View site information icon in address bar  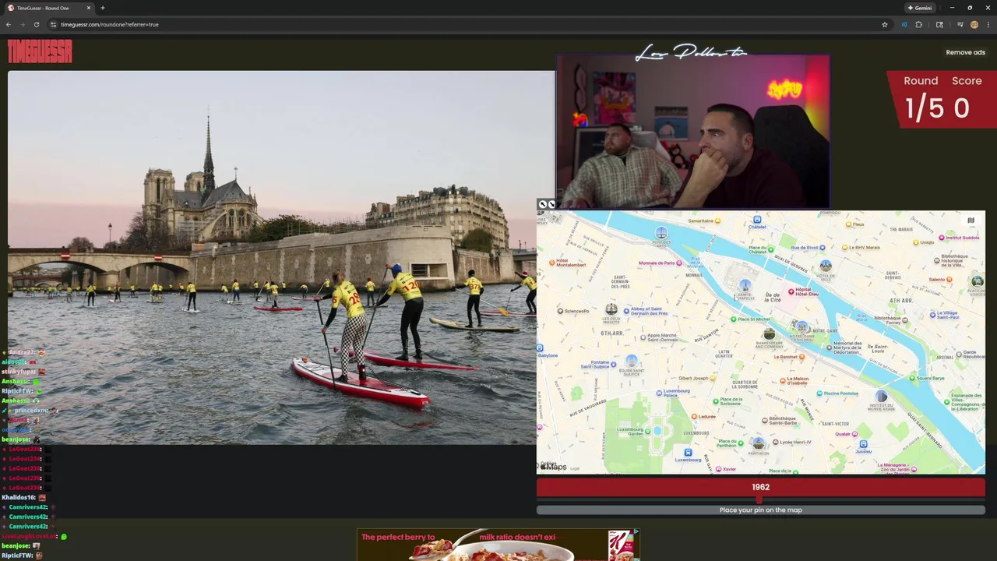pos(54,24)
